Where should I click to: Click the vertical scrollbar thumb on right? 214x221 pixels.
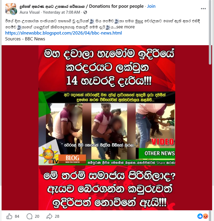pyautogui.click(x=210, y=32)
